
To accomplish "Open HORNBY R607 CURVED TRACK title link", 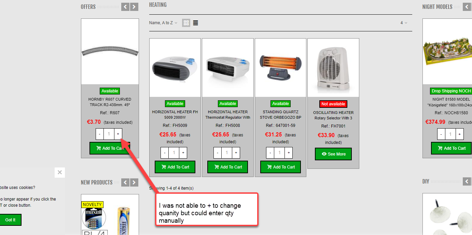I will pos(110,102).
